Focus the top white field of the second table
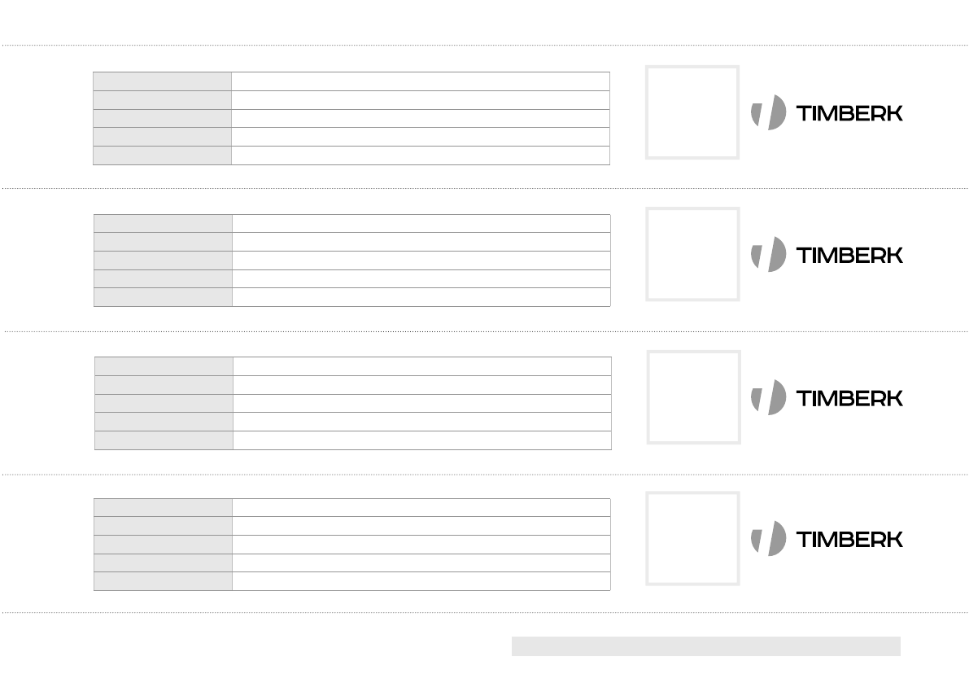Viewport: 969px width, 683px height. 421,223
